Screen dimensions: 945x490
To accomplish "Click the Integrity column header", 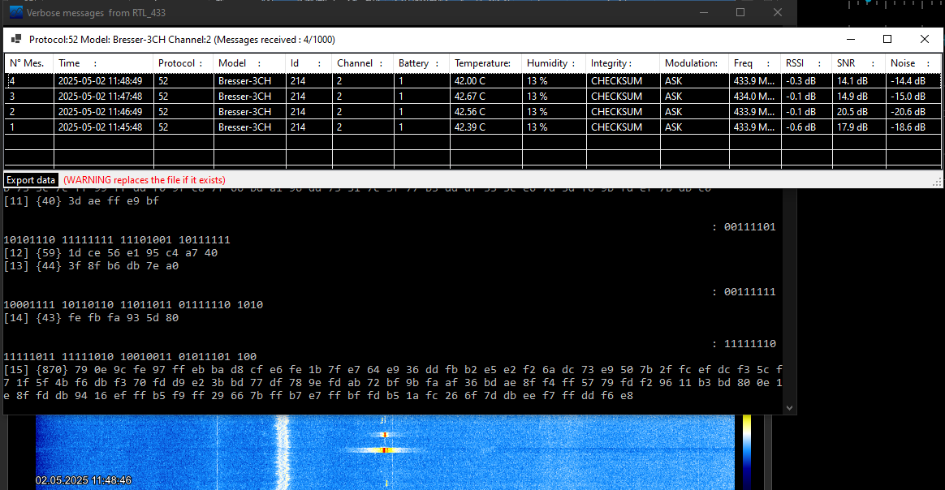I will point(624,63).
